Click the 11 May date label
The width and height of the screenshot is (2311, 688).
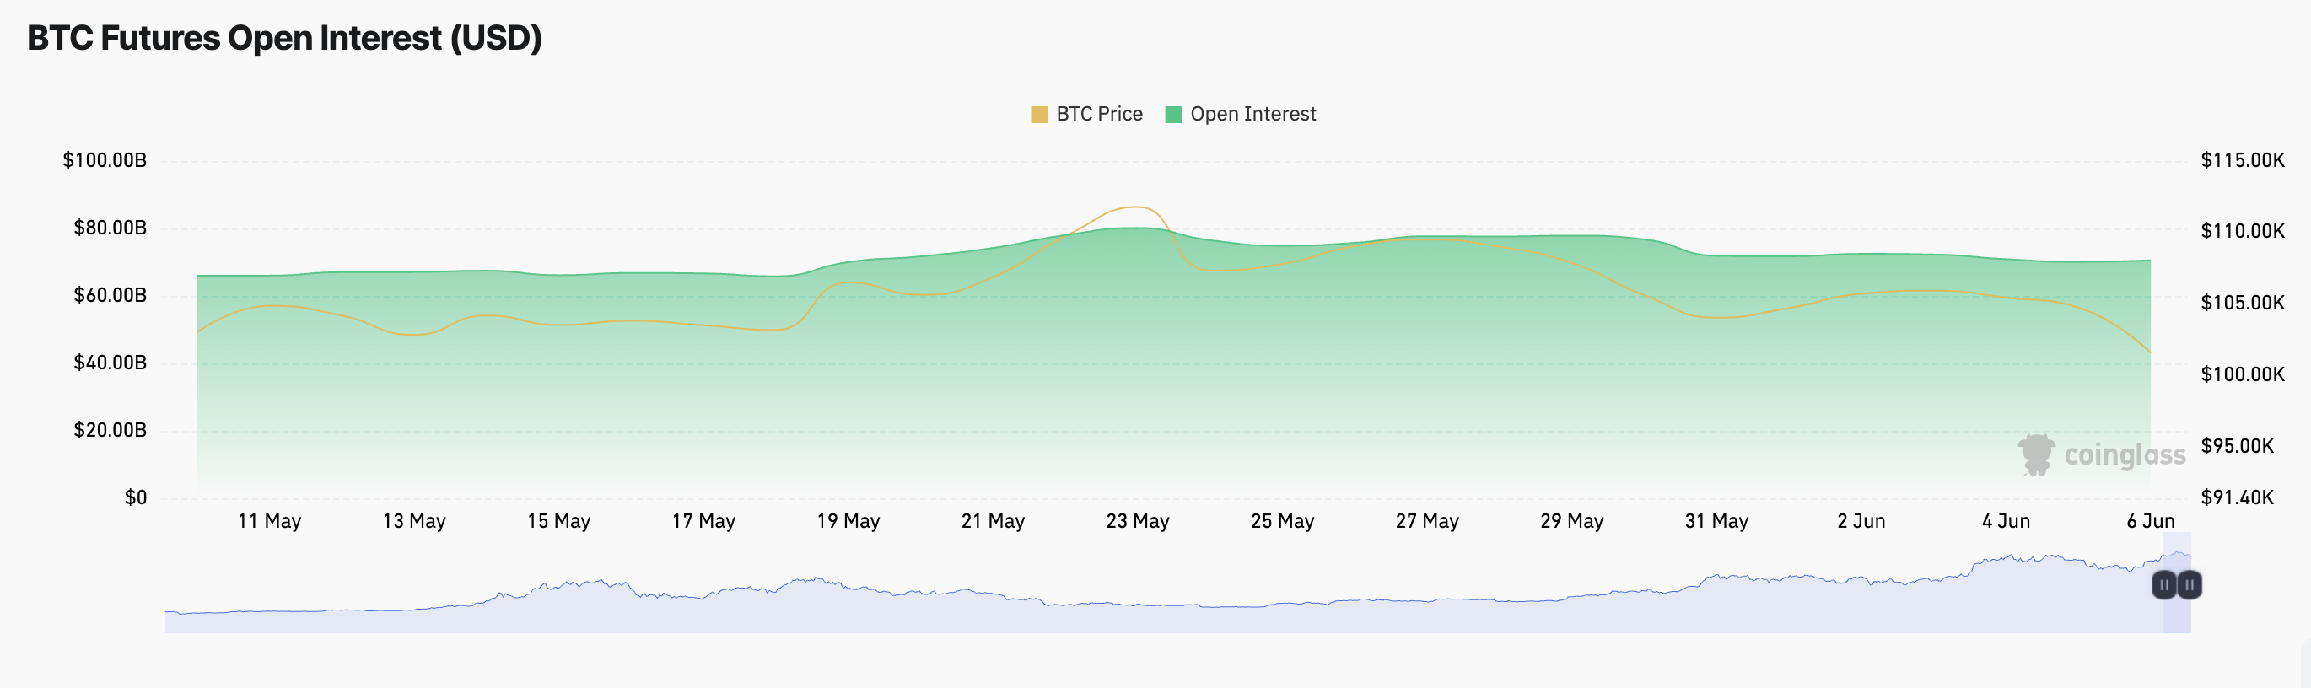tap(269, 521)
